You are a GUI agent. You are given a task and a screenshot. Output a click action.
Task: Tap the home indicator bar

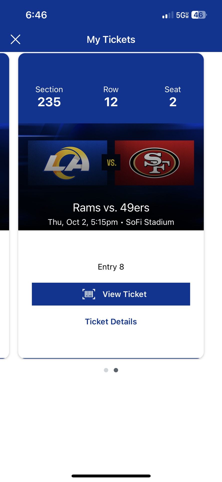[x=111, y=476]
